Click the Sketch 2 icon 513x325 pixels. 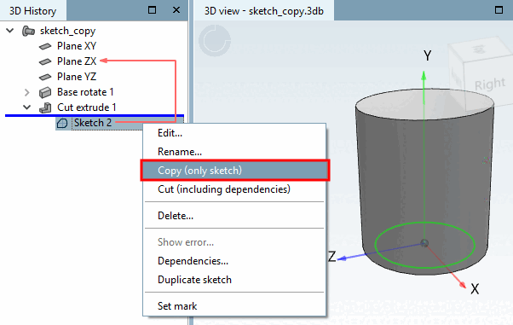(x=62, y=123)
